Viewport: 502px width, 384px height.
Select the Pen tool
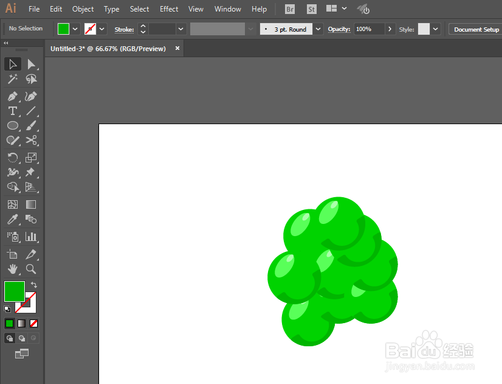pyautogui.click(x=13, y=96)
